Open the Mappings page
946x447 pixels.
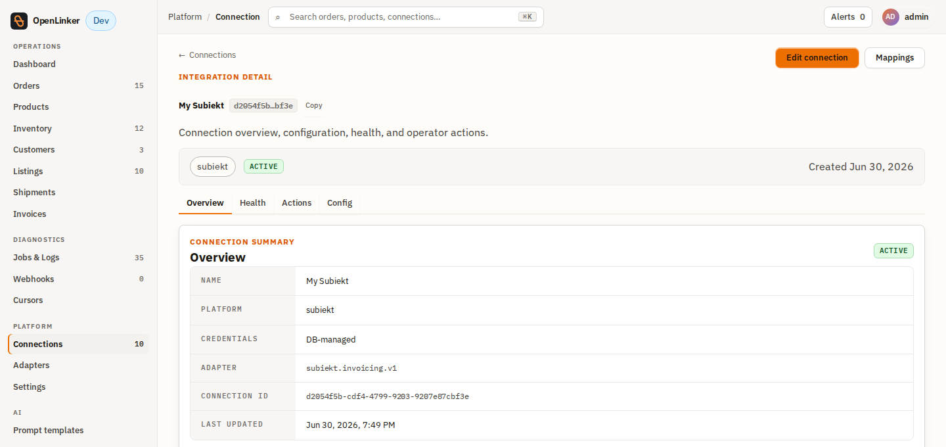point(895,58)
